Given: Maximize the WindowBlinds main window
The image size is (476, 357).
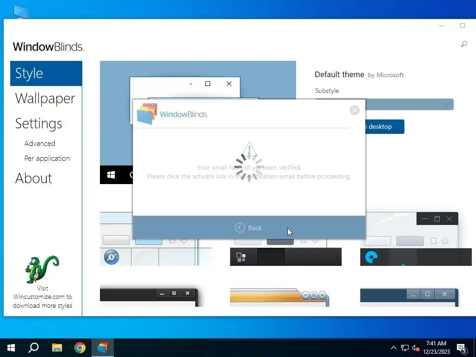Looking at the screenshot, I should tap(463, 26).
